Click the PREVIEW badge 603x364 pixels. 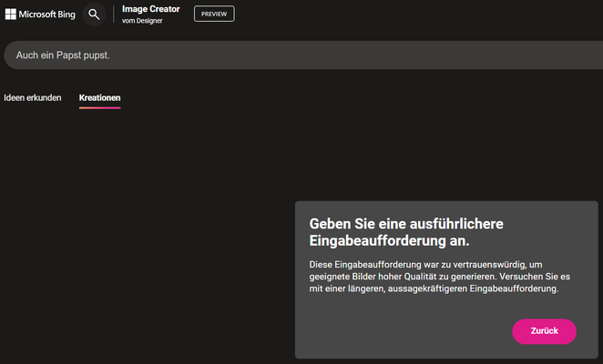214,14
